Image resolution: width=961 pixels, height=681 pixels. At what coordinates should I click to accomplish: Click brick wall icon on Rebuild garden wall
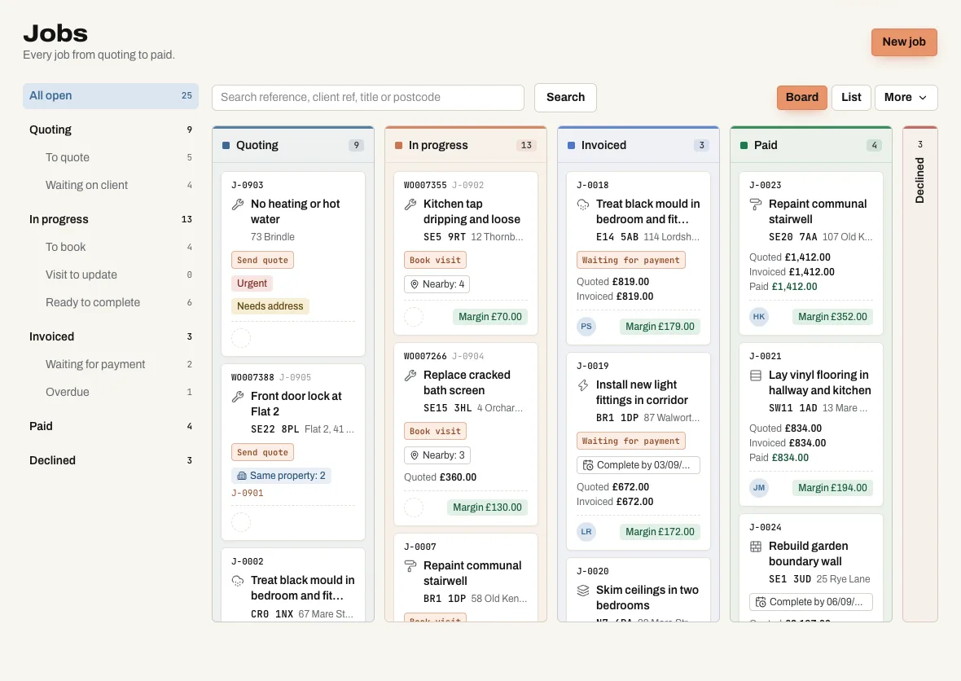(757, 547)
